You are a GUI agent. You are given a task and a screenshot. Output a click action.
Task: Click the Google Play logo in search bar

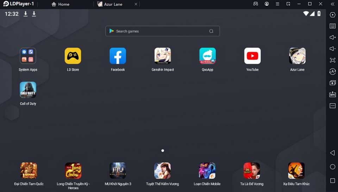pos(112,31)
